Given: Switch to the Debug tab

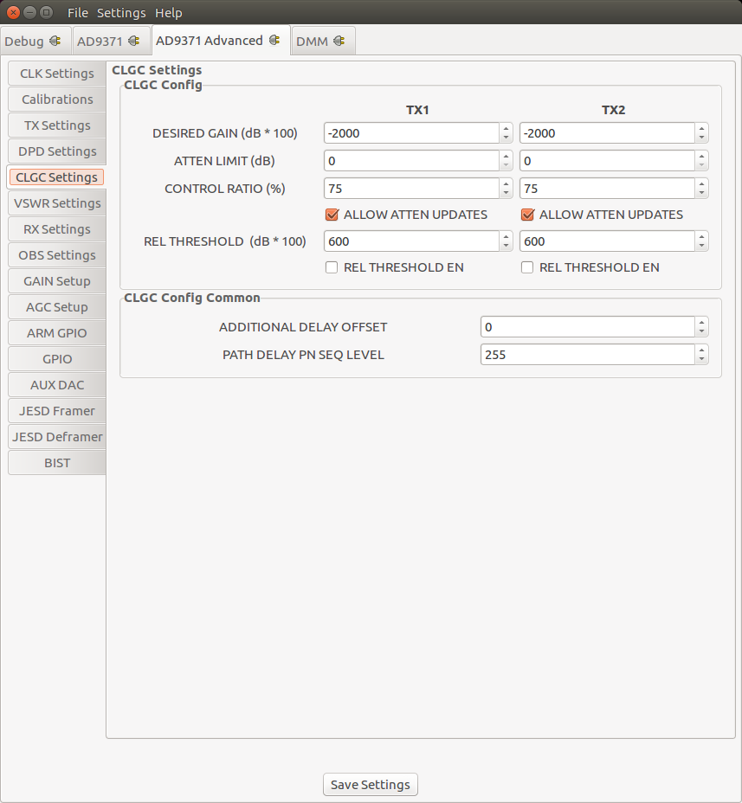Looking at the screenshot, I should (x=26, y=40).
